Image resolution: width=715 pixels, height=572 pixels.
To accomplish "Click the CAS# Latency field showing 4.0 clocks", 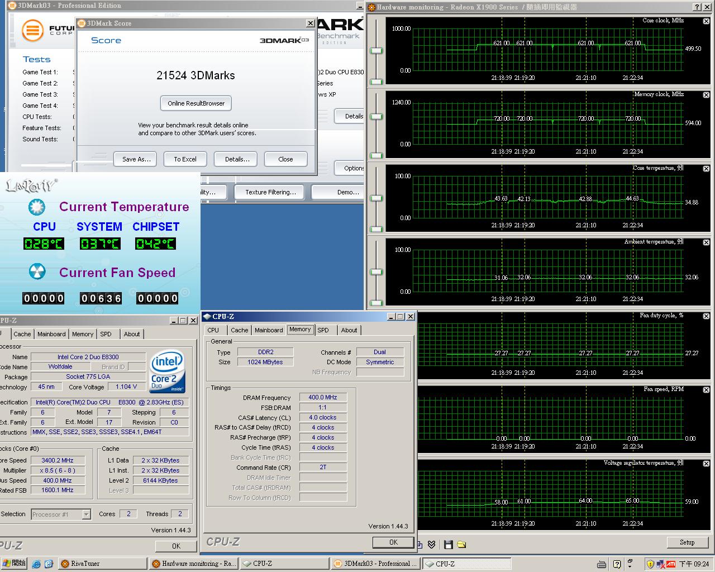I will (323, 417).
